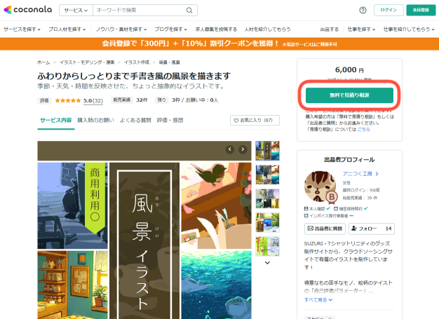Switch to よくある質問 tab
Image resolution: width=439 pixels, height=319 pixels.
click(135, 121)
